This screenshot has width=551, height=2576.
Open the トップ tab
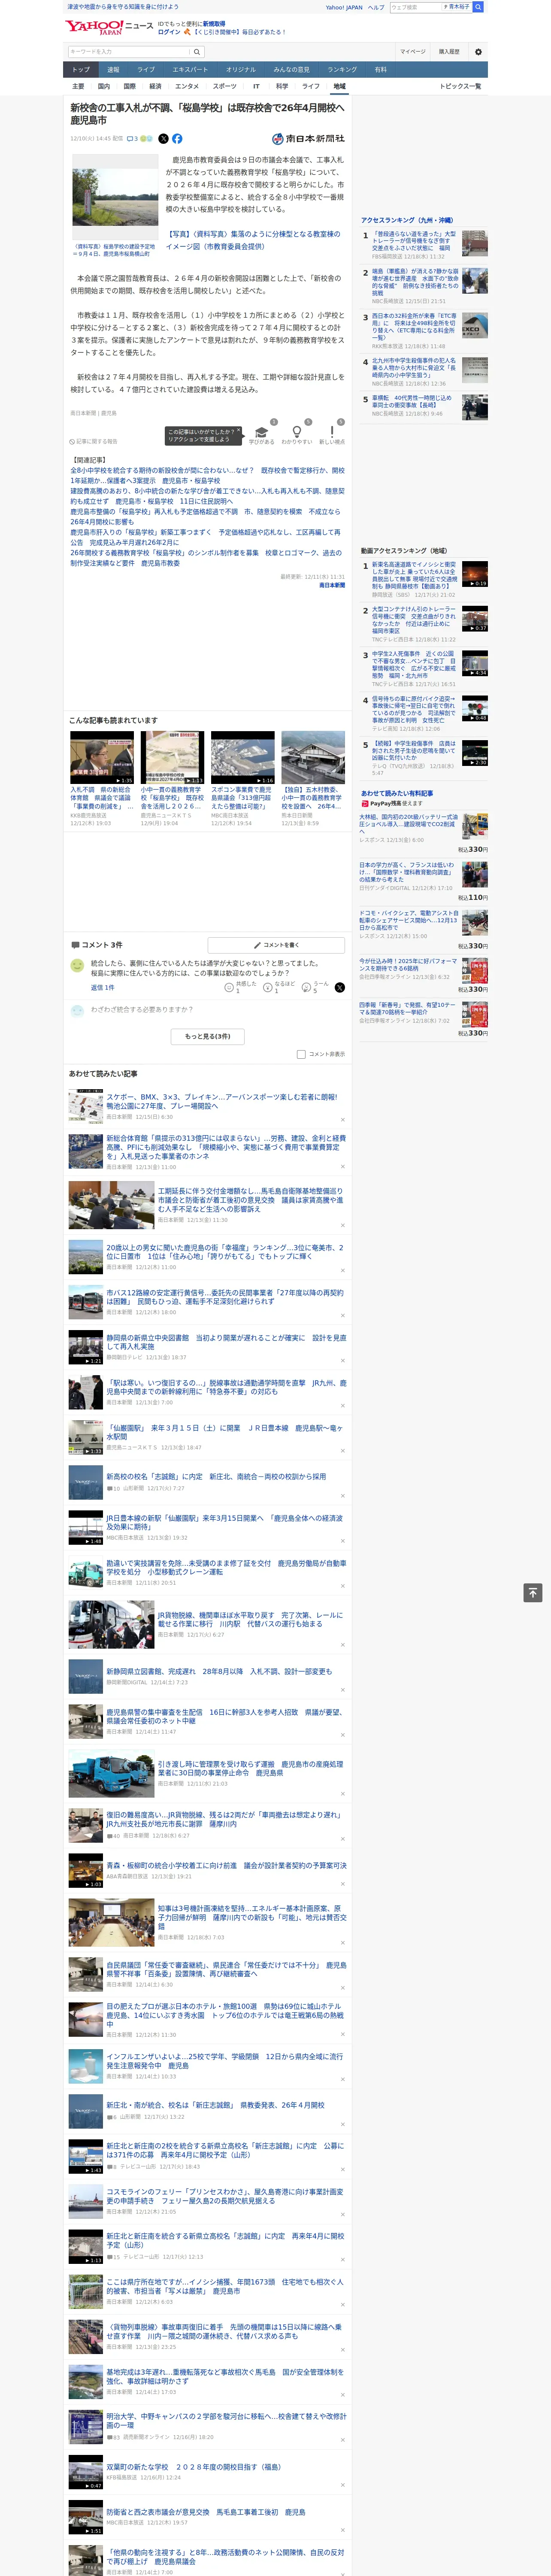[x=81, y=70]
